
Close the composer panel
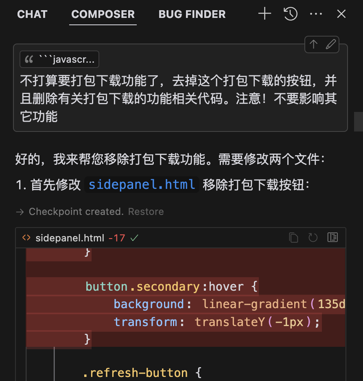pyautogui.click(x=341, y=14)
